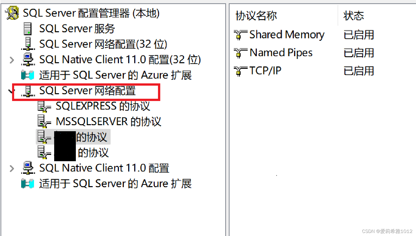
Task: Toggle the Named Pipes 已启用 status
Action: [358, 53]
